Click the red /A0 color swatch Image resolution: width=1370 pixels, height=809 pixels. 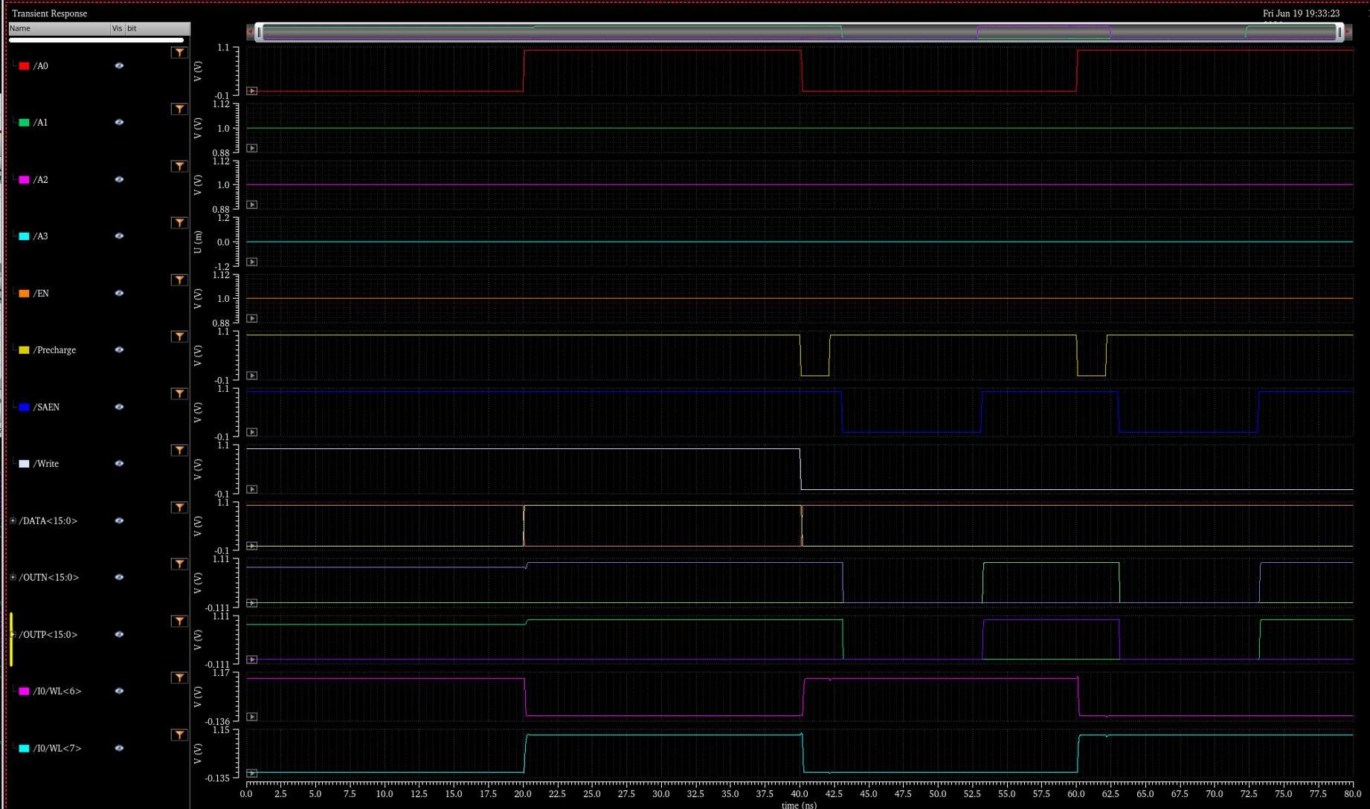pos(24,66)
